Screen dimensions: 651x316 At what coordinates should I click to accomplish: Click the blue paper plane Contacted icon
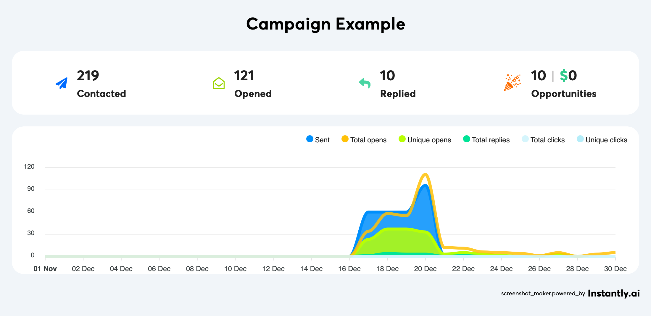62,83
